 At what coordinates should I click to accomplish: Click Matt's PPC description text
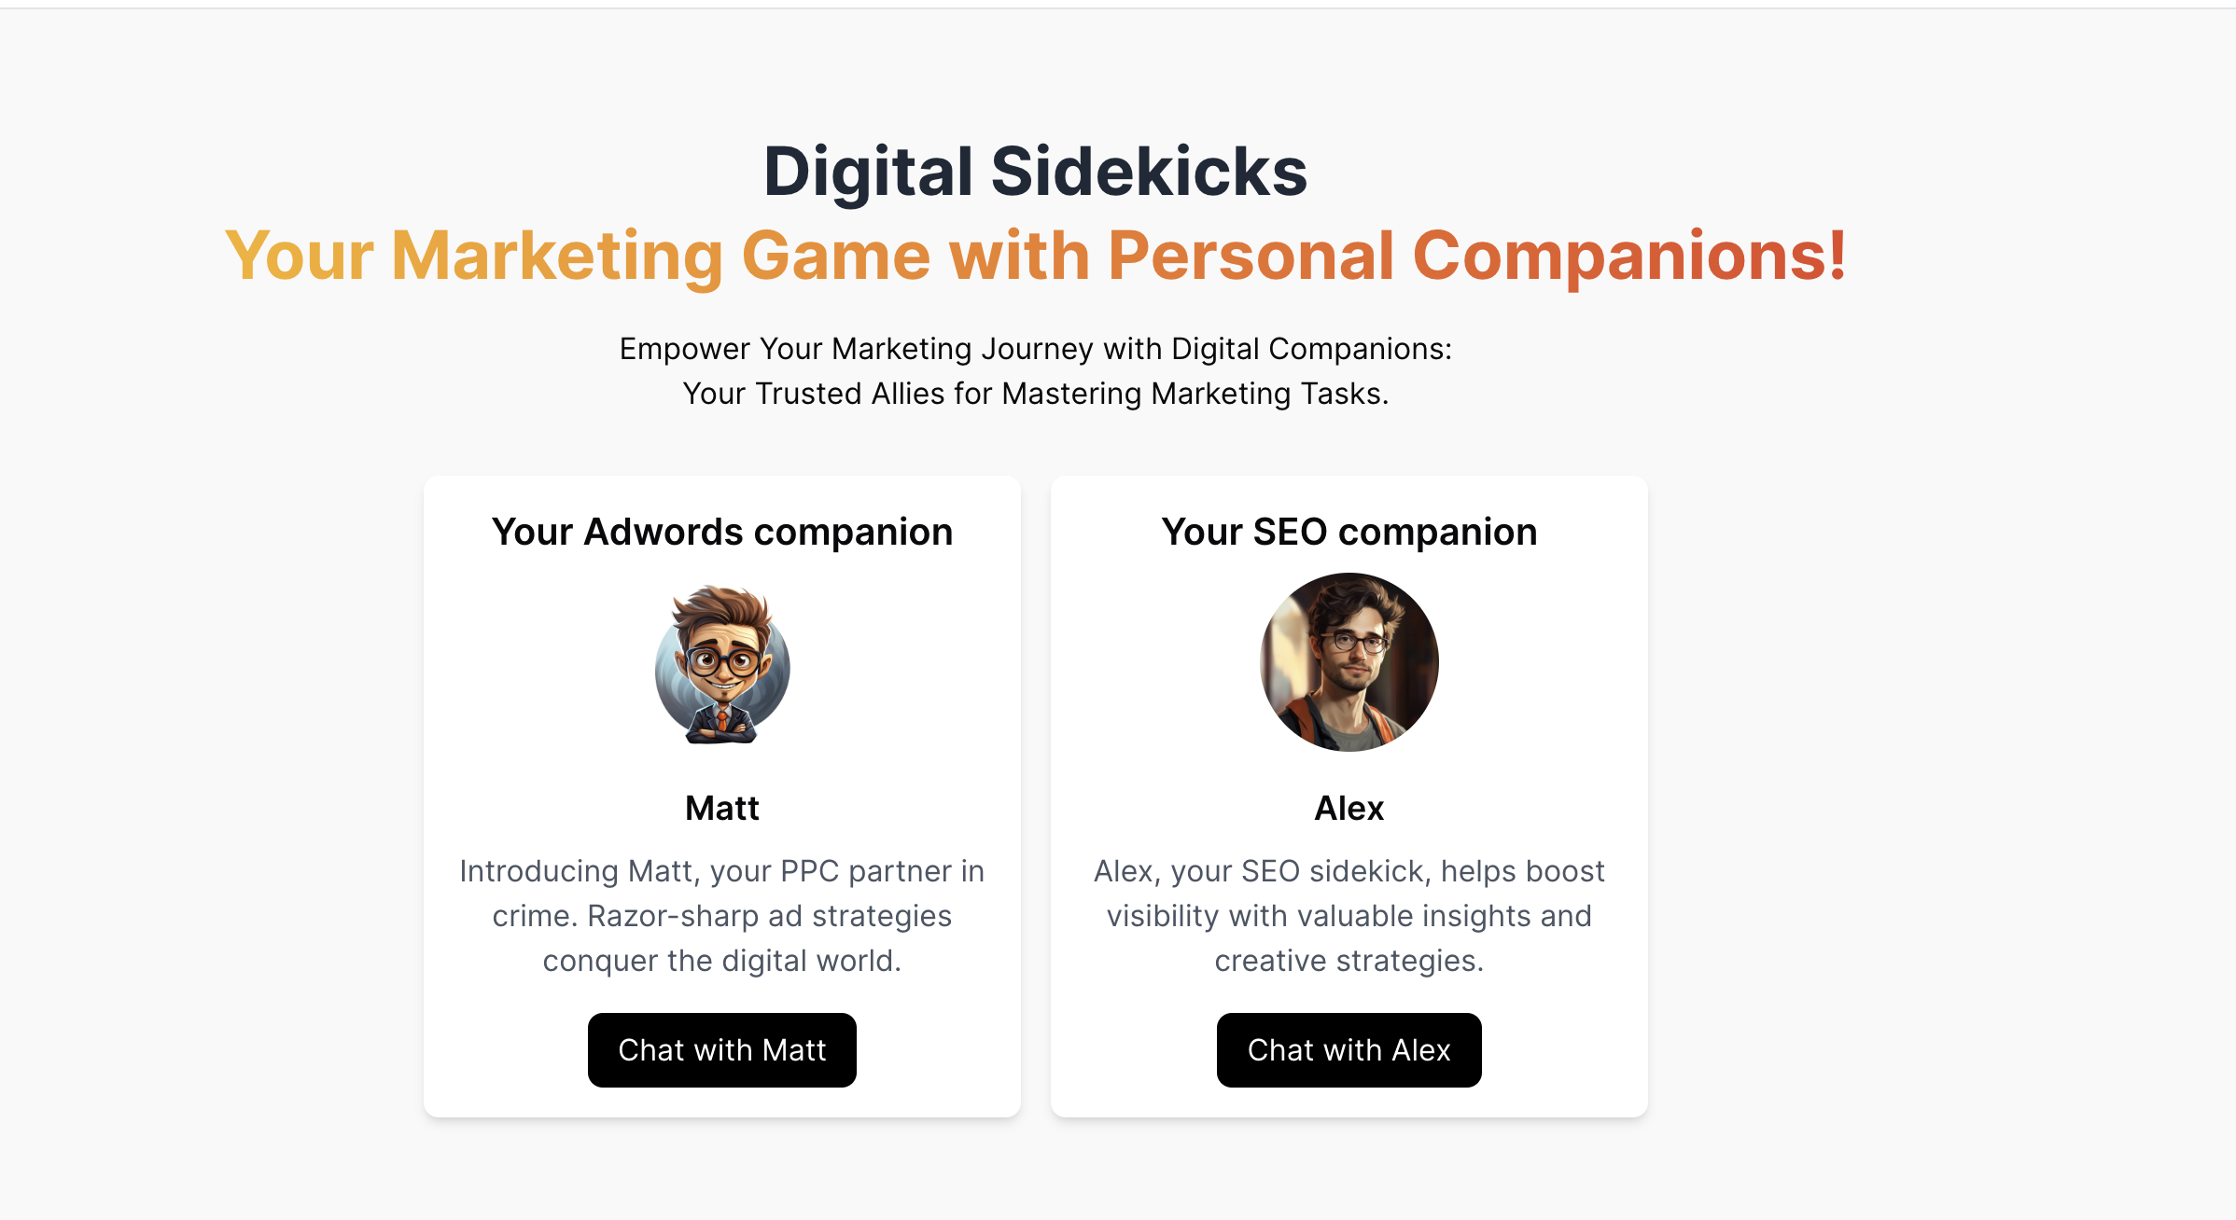721,915
